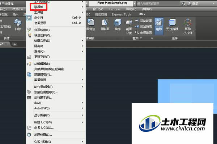Click 活动截面 live section button
This screenshot has width=217, height=144.
pos(144,21)
